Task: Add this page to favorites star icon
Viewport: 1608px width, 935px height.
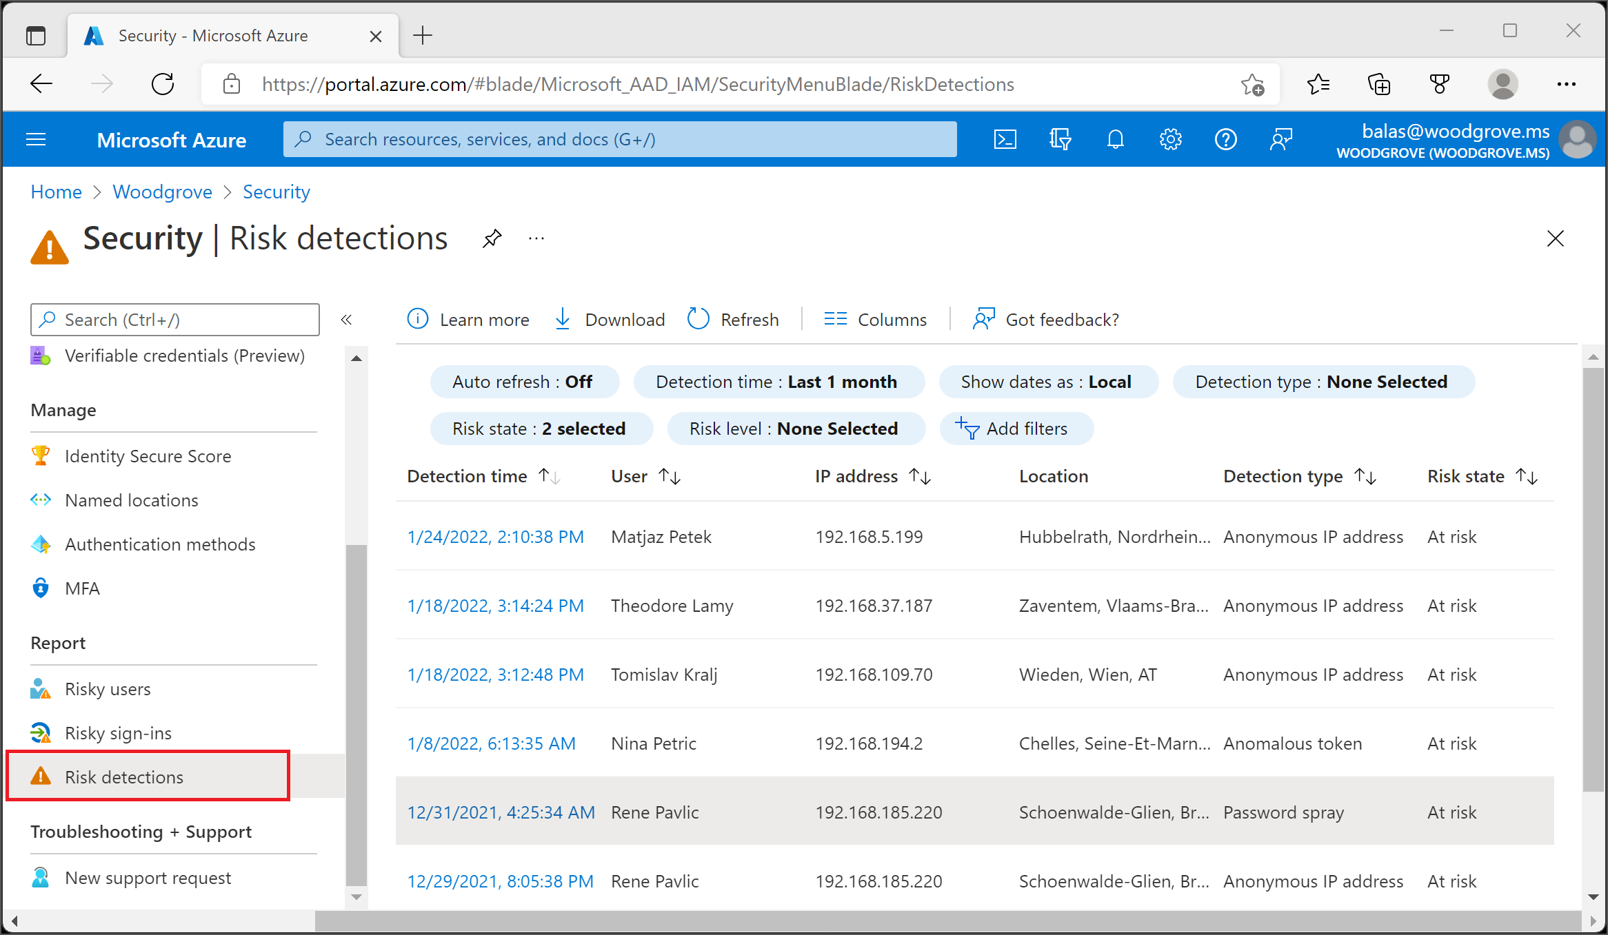Action: tap(1252, 84)
